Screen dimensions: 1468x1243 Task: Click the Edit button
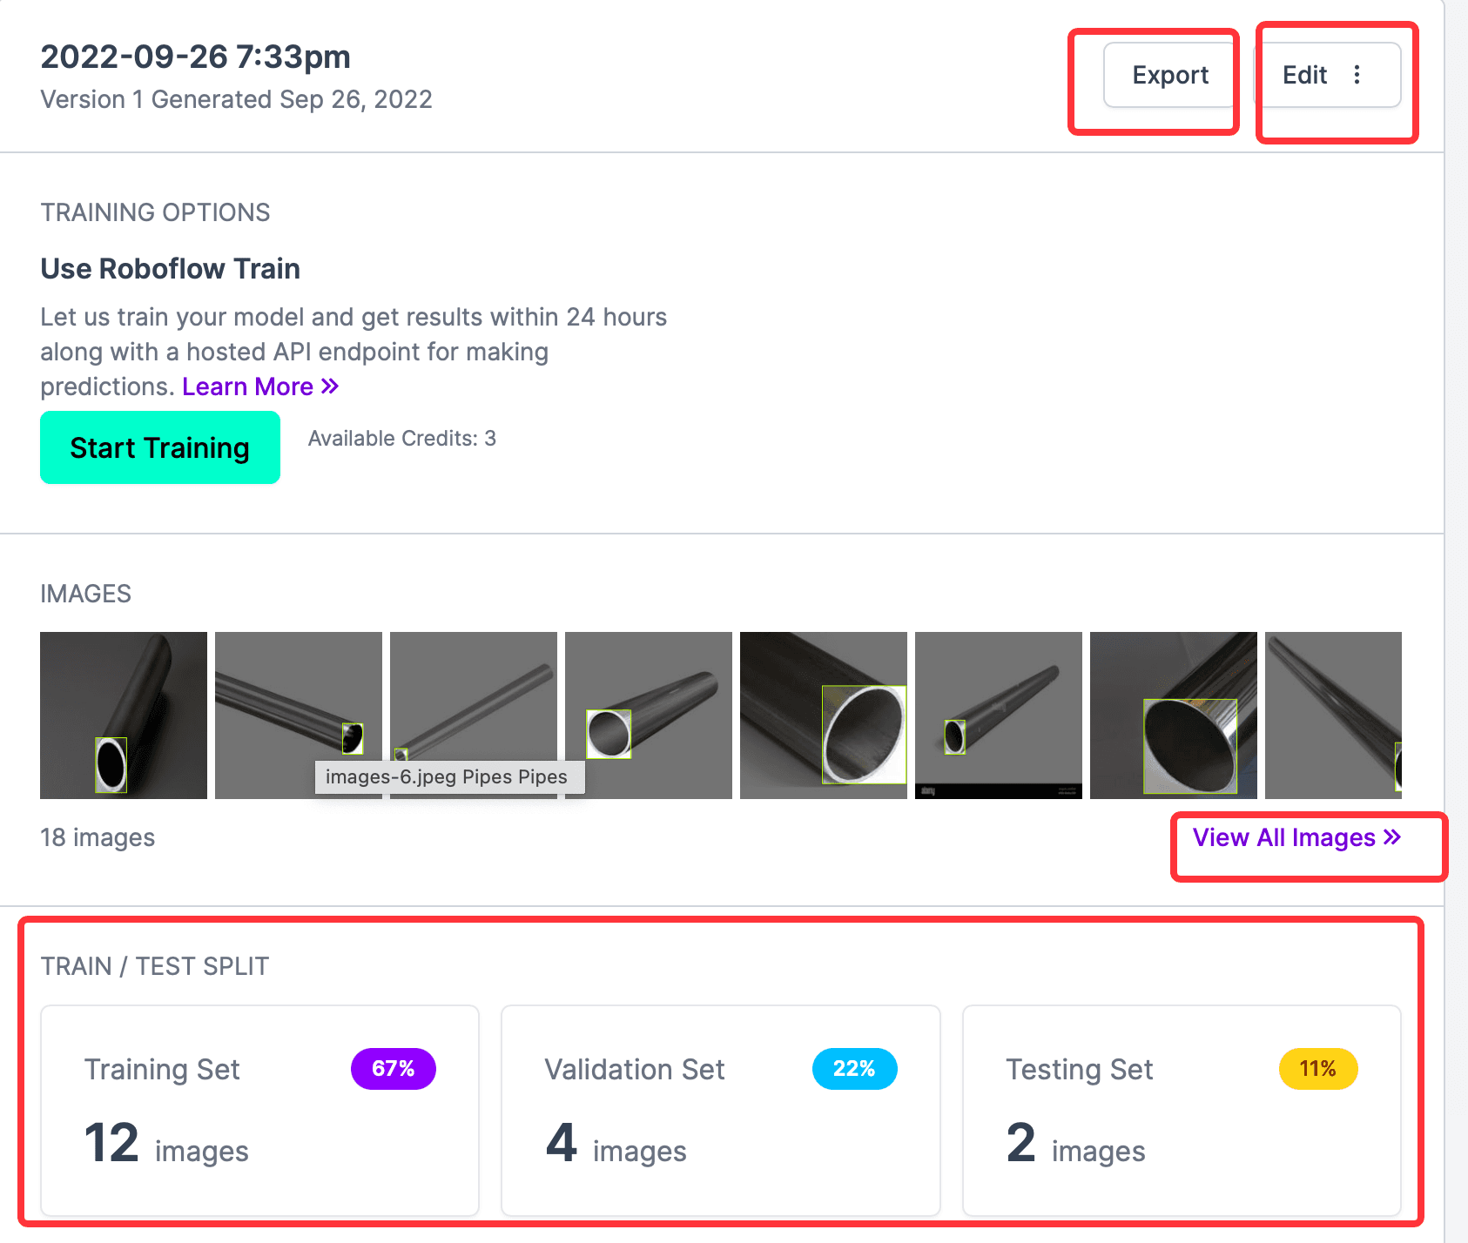tap(1304, 75)
